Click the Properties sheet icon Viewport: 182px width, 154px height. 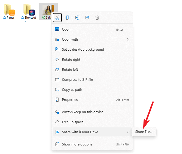tap(57, 100)
